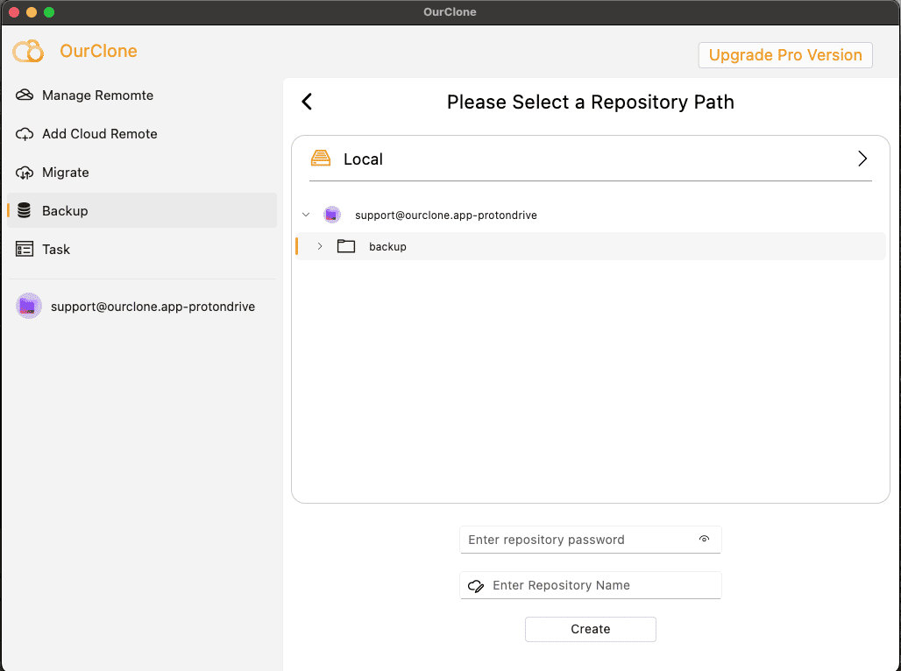Select the Backup sidebar item
The width and height of the screenshot is (901, 671).
142,210
